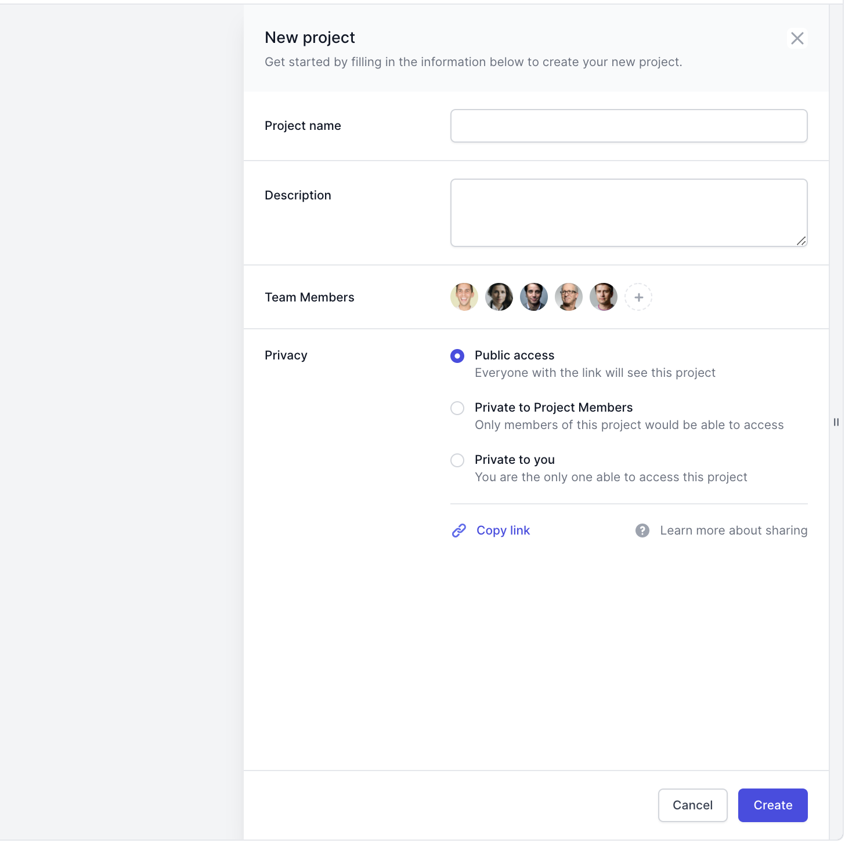Click the plus icon to add a team member
Screen dimensions: 845x843
click(638, 297)
